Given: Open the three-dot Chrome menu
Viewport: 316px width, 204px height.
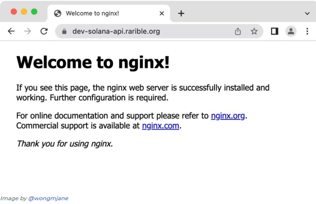Looking at the screenshot, I should [307, 31].
